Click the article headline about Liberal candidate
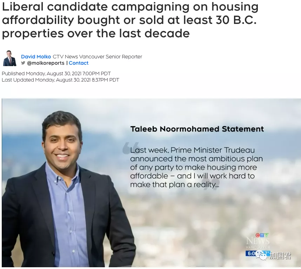The height and width of the screenshot is (269, 301). click(130, 20)
